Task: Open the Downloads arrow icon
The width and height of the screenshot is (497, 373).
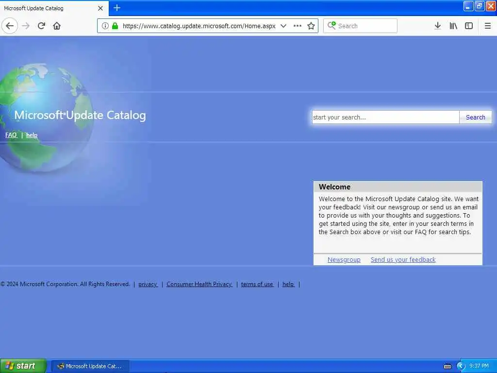Action: pos(438,26)
